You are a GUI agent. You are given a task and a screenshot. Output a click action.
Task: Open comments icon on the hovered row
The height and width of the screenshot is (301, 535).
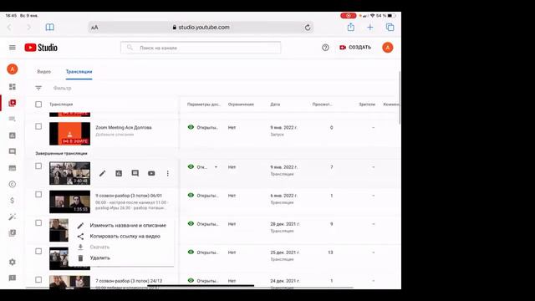[135, 173]
